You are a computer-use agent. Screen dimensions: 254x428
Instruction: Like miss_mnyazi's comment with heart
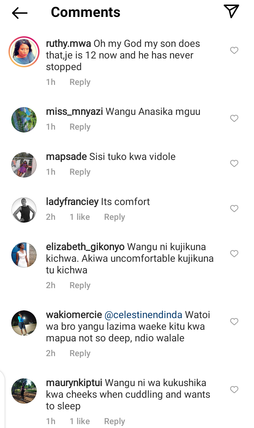tap(234, 118)
